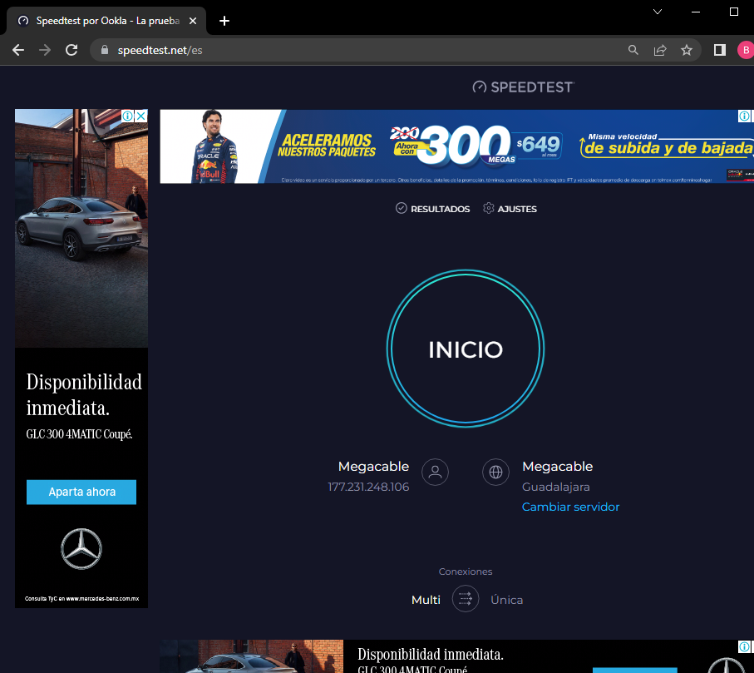Click the Megacable server name
The width and height of the screenshot is (754, 673).
click(x=557, y=466)
